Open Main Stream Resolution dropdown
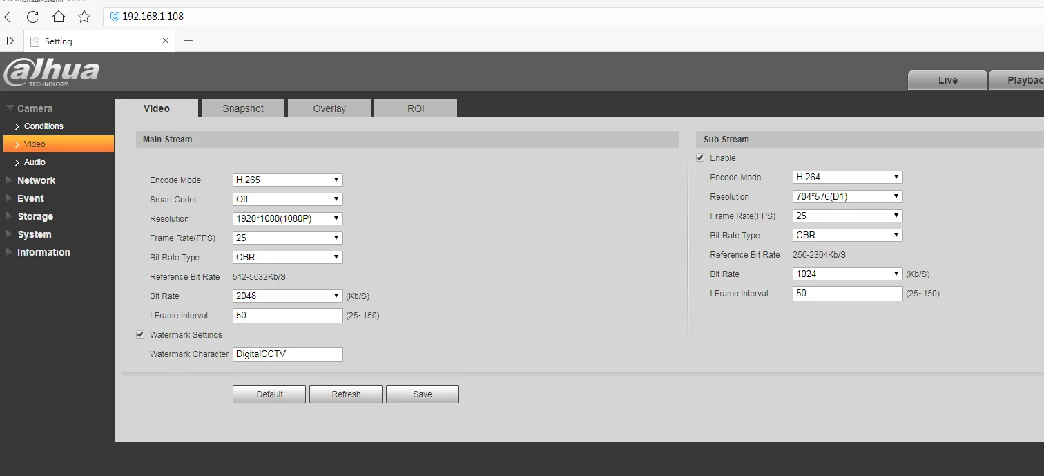The image size is (1044, 476). coord(288,218)
